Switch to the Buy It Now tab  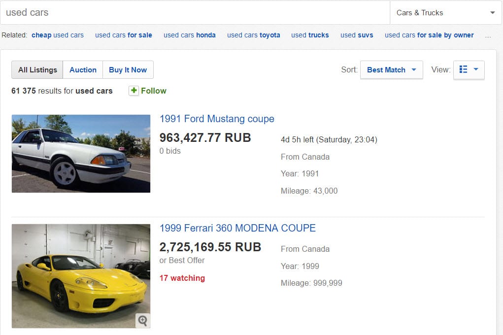pyautogui.click(x=128, y=69)
